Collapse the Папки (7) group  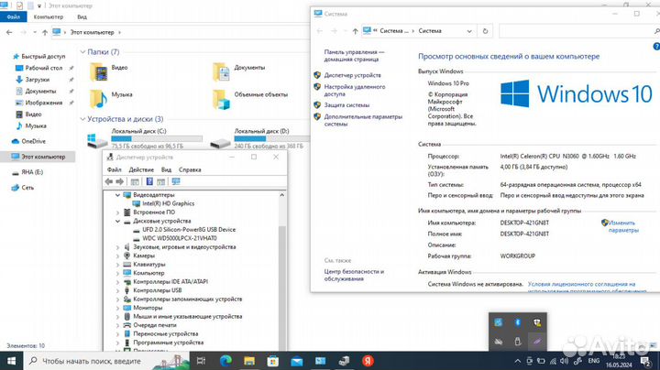pyautogui.click(x=83, y=52)
